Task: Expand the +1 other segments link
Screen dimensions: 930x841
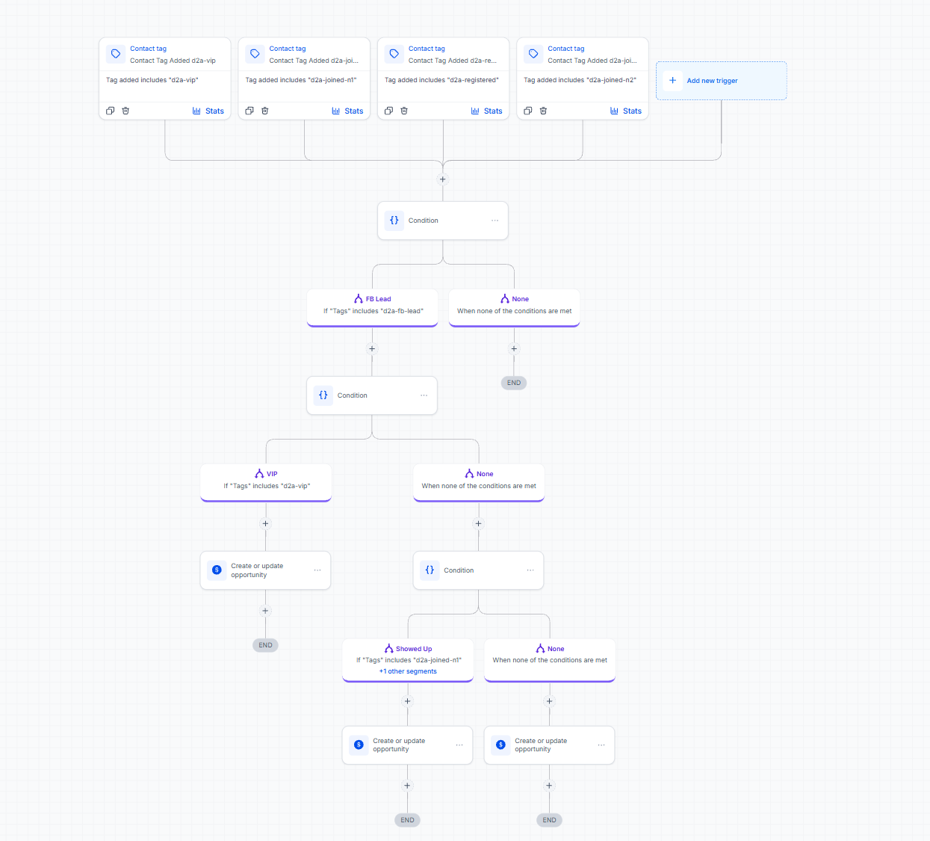Action: [408, 671]
